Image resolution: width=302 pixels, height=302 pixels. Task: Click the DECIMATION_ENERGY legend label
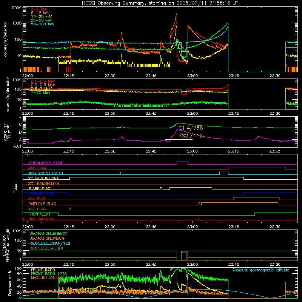click(x=48, y=233)
